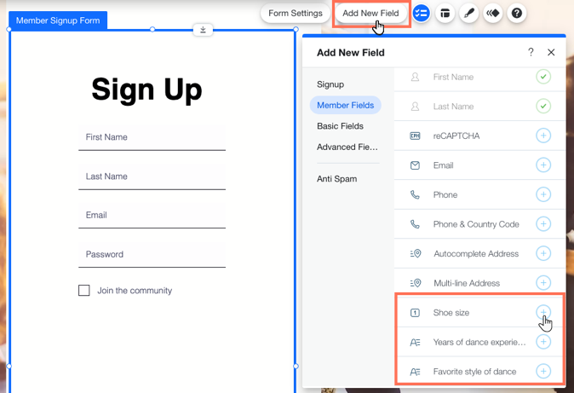574x393 pixels.
Task: Click the phone icon beside Phone
Action: tap(415, 194)
